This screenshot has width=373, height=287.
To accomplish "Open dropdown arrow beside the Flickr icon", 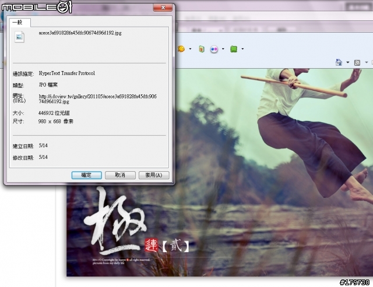I will [x=223, y=49].
